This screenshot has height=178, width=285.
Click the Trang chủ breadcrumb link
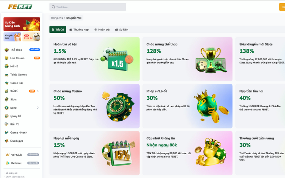57,18
